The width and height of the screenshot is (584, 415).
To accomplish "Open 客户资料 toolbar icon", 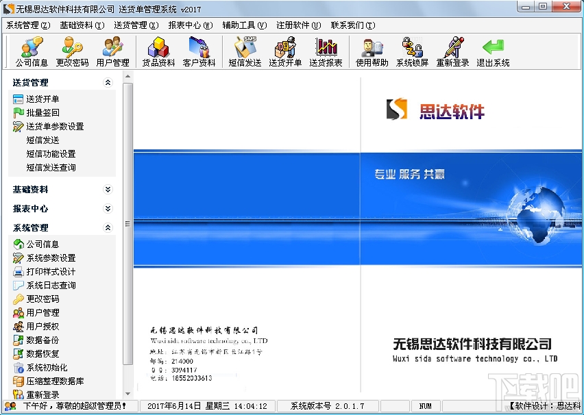I will pos(199,52).
